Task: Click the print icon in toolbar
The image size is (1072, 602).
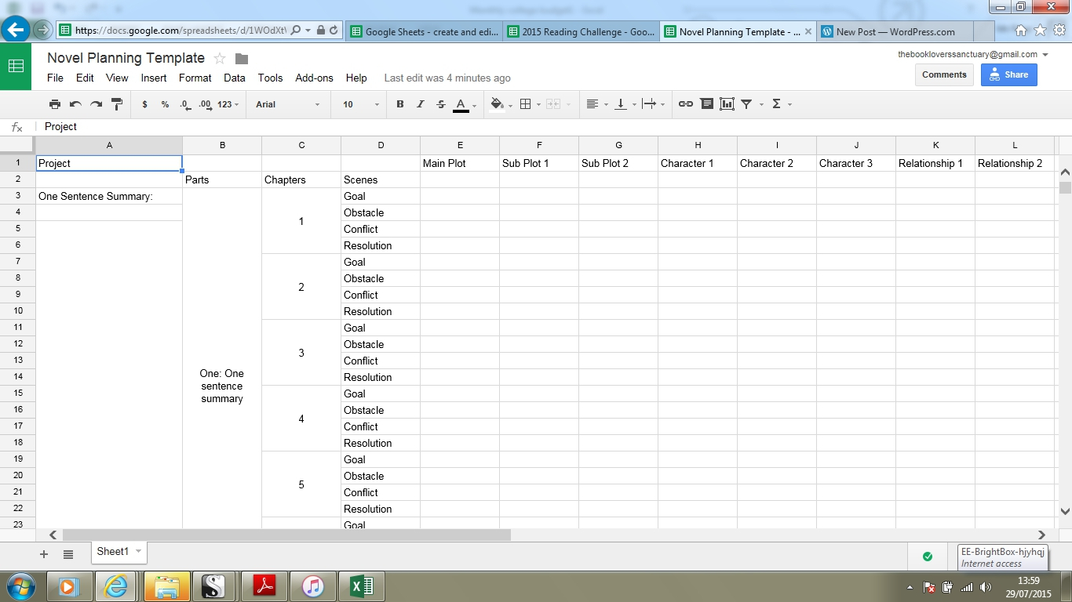Action: coord(54,104)
